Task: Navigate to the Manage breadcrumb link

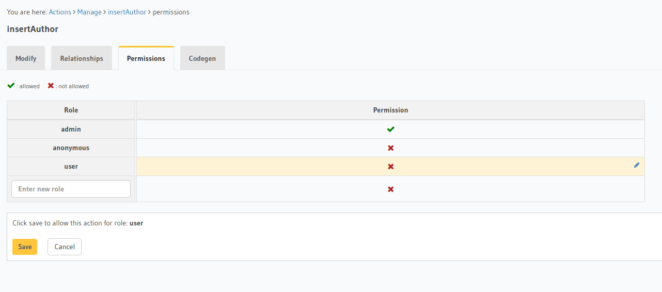Action: 89,12
